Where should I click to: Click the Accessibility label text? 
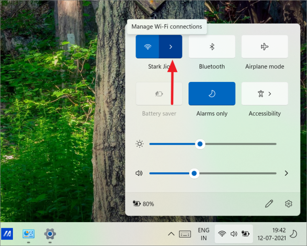click(x=265, y=113)
